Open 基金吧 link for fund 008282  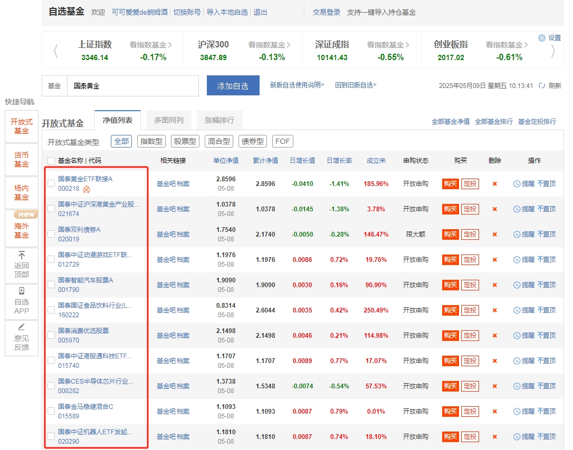(x=166, y=386)
